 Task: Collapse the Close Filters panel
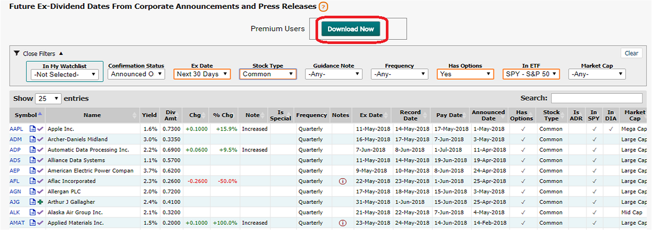(x=38, y=53)
